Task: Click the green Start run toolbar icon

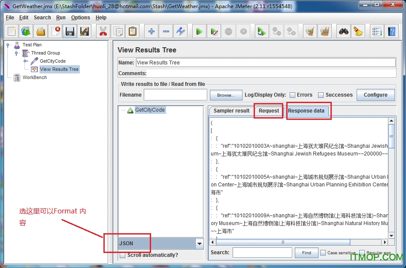Action: point(199,31)
